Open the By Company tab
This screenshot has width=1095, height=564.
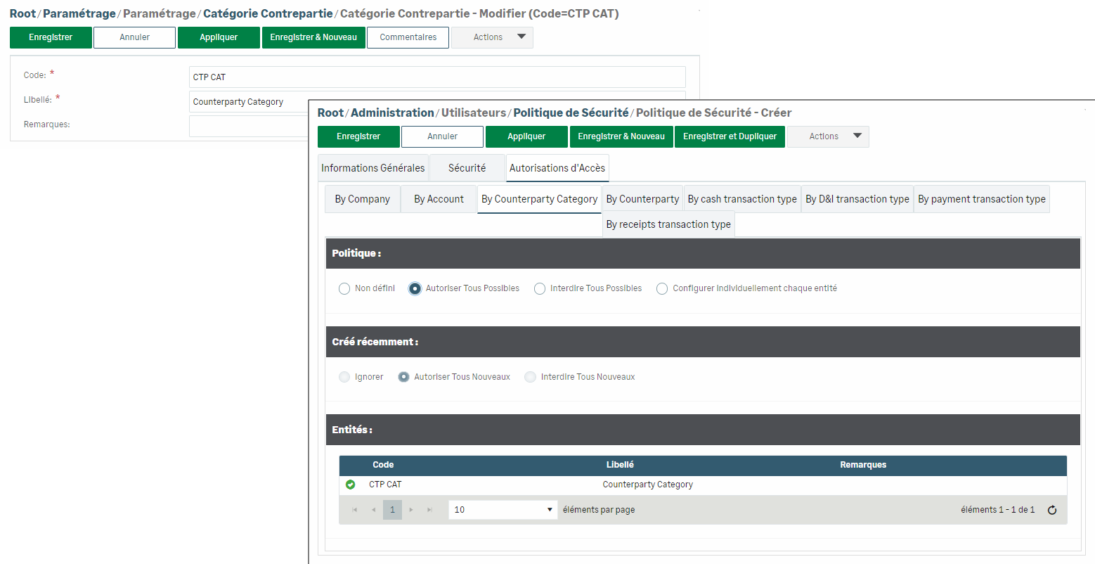pos(362,199)
